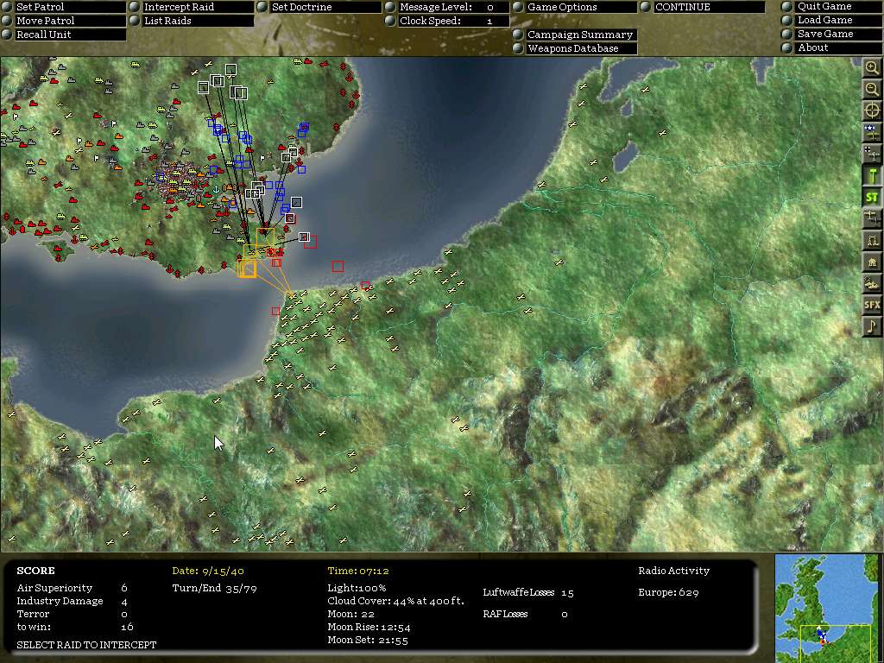Click the Europe: 629 radio activity text
Screen dimensions: 884x663
coord(669,592)
